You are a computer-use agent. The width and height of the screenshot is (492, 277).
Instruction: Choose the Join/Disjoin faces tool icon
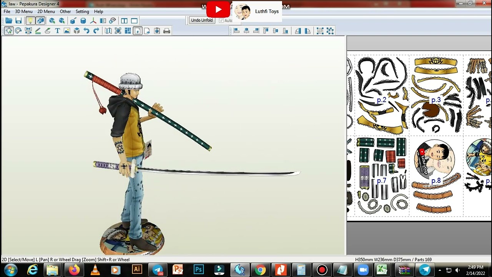(x=28, y=31)
